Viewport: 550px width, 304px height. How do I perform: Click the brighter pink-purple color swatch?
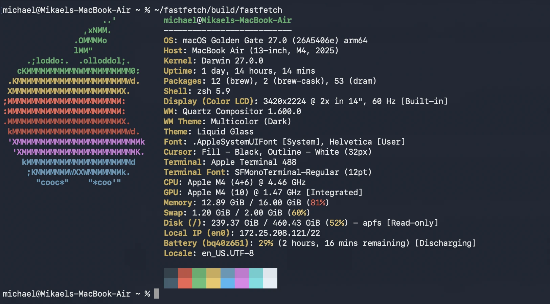point(242,283)
